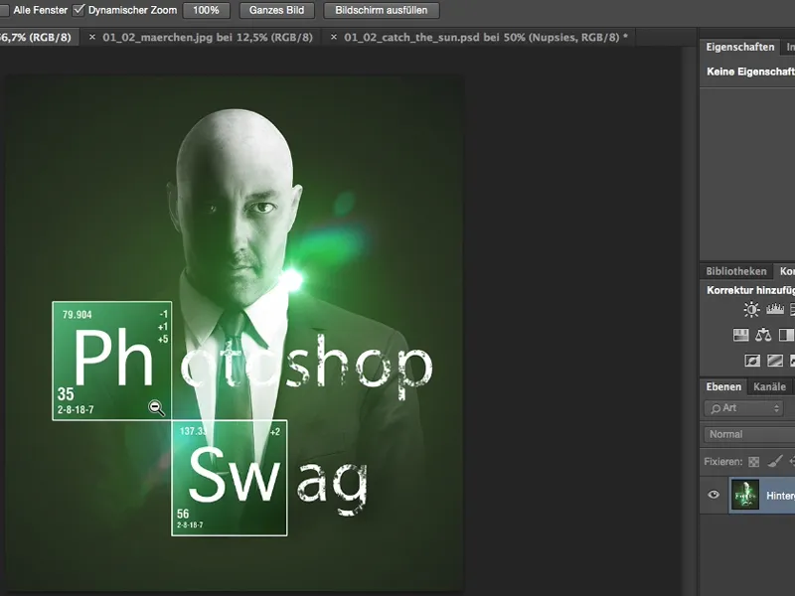The height and width of the screenshot is (596, 795).
Task: Add a Brightness/Contrast adjustment (sun icon)
Action: point(751,310)
